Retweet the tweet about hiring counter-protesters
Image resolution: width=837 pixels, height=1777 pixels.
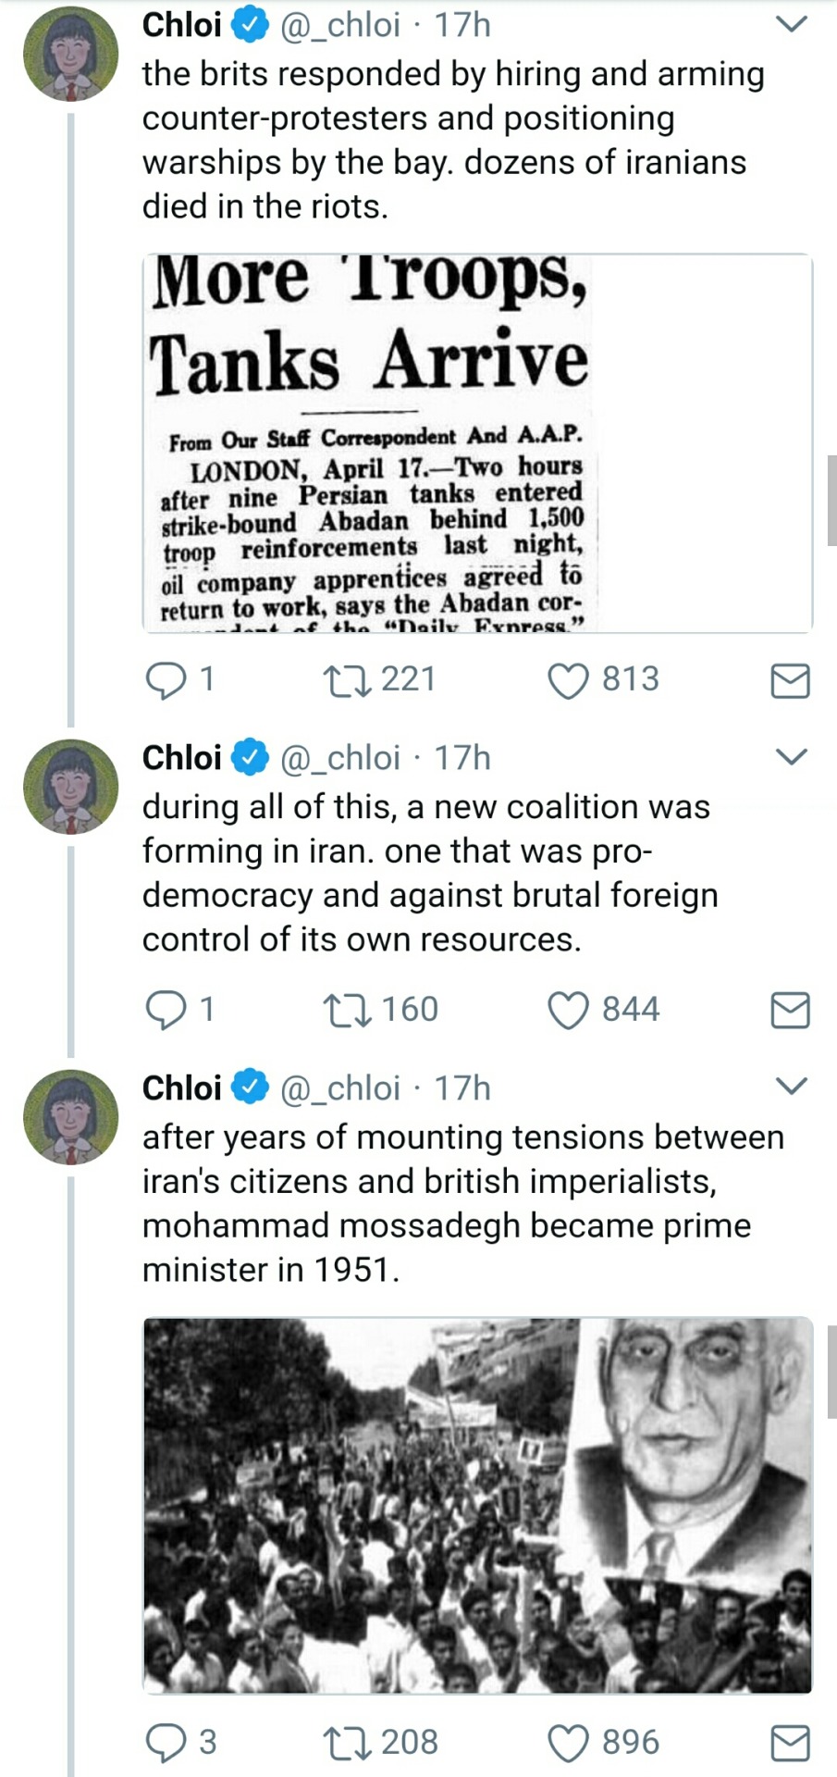(348, 680)
